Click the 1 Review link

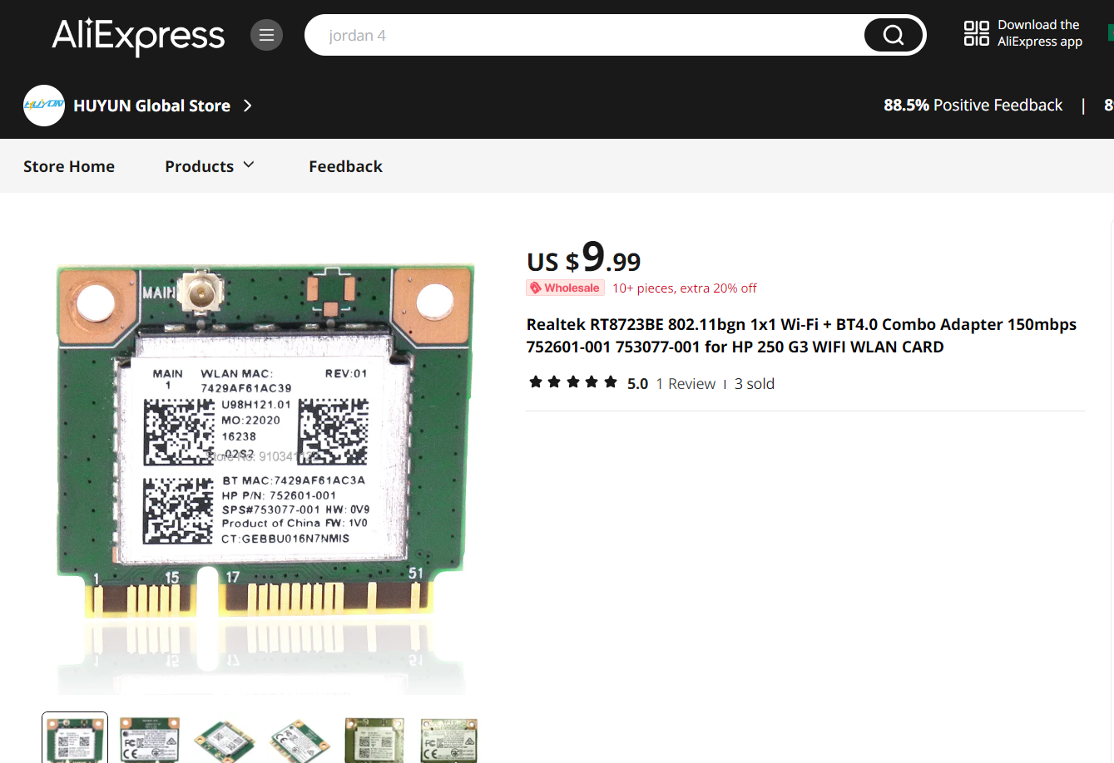pos(686,383)
